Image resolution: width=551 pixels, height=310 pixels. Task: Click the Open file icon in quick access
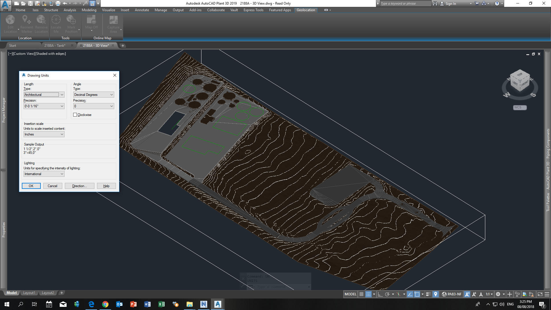(x=24, y=3)
